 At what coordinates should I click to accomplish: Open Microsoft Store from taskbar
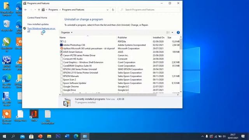[31, 136]
